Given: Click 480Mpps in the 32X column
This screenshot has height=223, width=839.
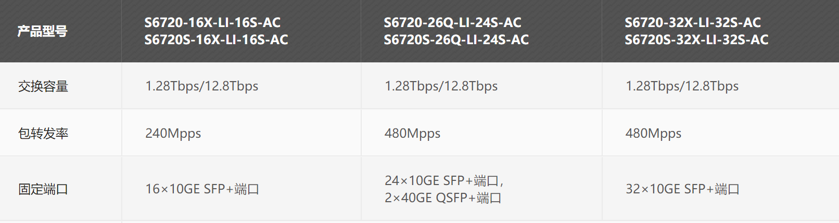Looking at the screenshot, I should [653, 134].
